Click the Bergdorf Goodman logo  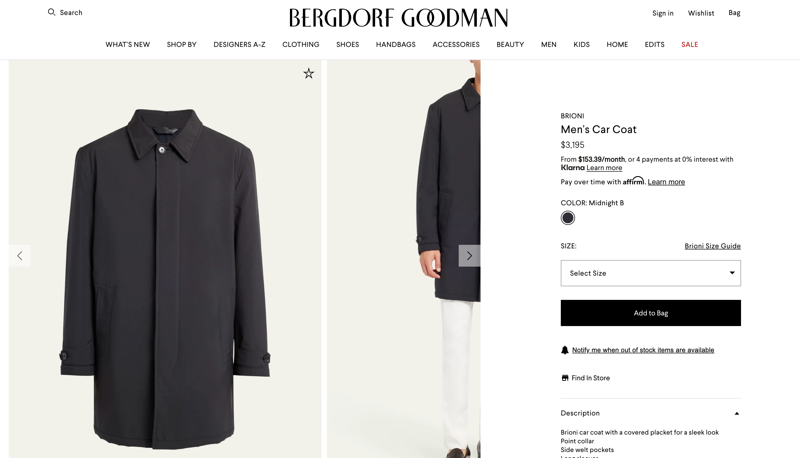coord(398,18)
